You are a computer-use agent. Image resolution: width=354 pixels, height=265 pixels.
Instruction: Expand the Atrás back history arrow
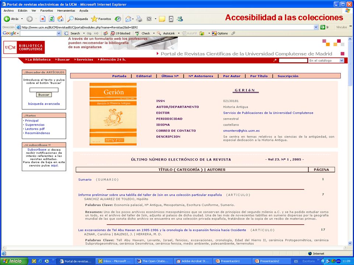pos(22,19)
